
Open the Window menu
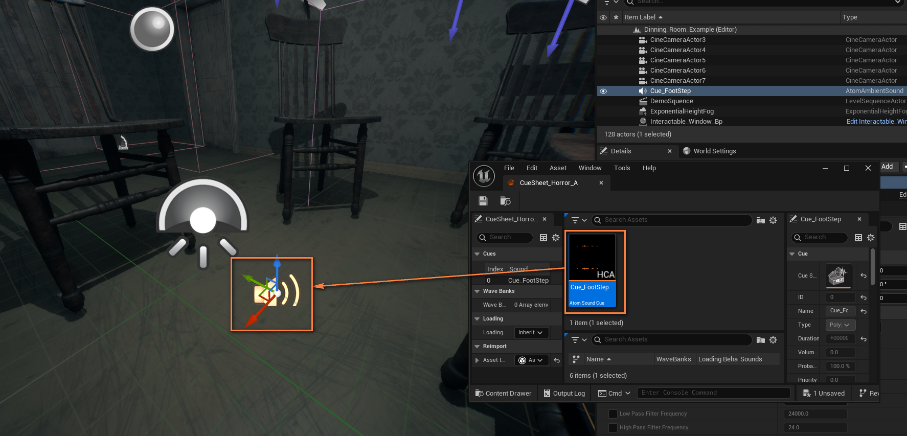tap(590, 168)
